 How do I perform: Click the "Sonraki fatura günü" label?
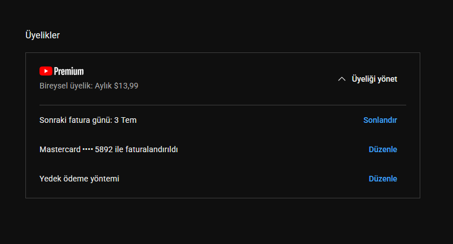[x=72, y=120]
